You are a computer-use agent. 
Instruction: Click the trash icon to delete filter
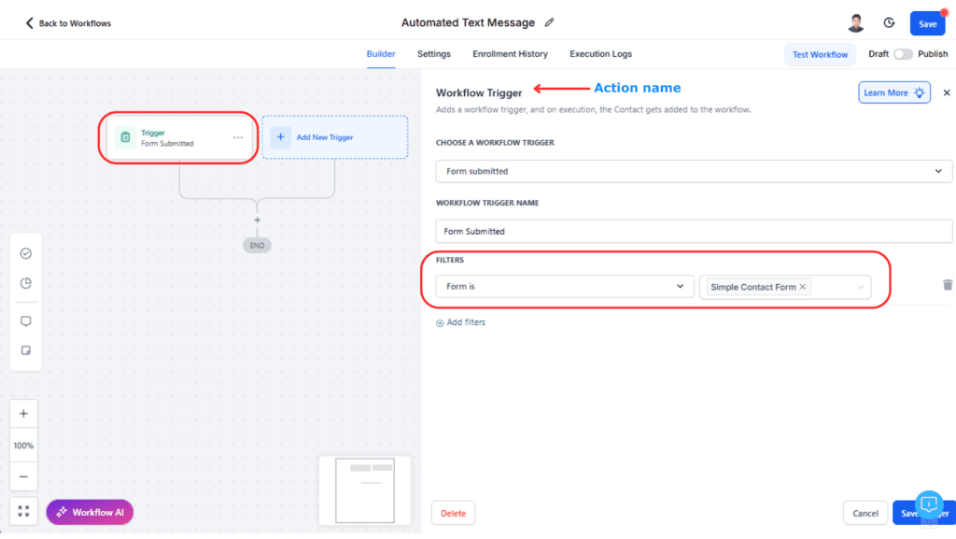948,286
